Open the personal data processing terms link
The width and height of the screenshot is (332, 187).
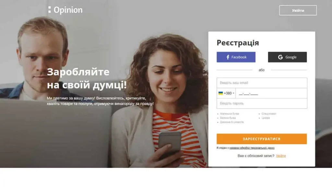[x=252, y=148]
